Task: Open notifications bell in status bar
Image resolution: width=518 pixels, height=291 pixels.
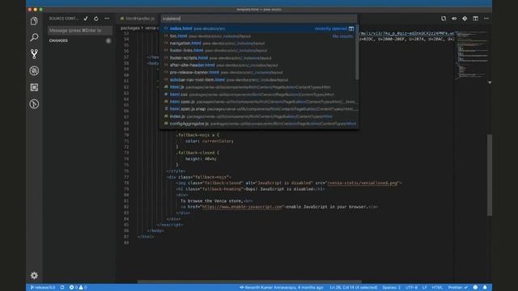Action: point(485,288)
